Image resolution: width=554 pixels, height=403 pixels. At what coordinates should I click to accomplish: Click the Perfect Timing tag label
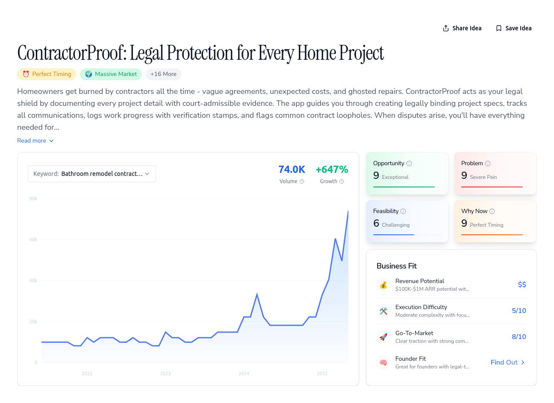[52, 74]
